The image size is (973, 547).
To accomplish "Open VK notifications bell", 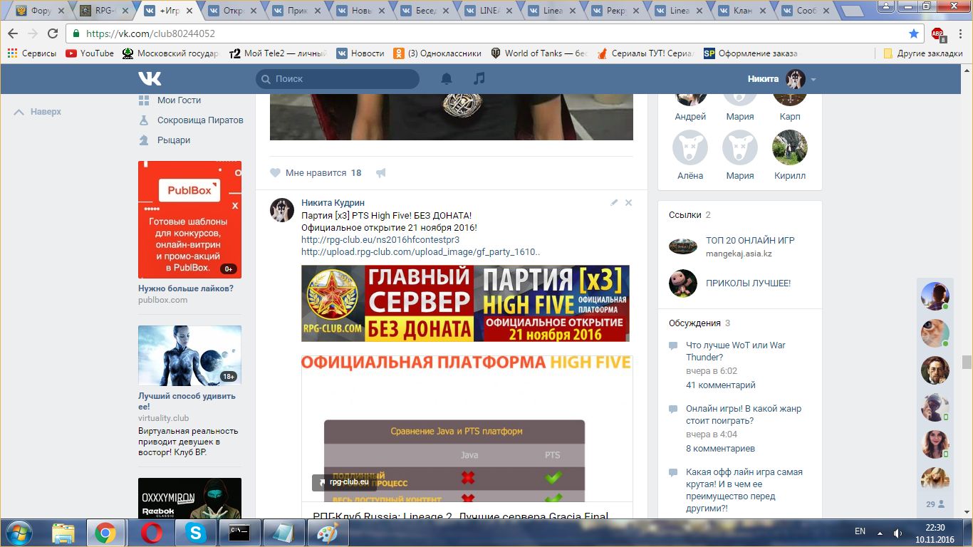I will [x=447, y=78].
